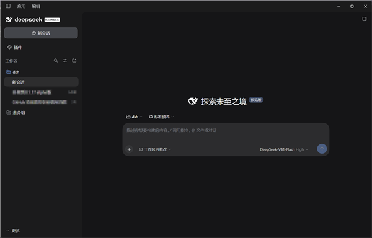Close the application window
Screen dimensions: 372x238
(365, 6)
